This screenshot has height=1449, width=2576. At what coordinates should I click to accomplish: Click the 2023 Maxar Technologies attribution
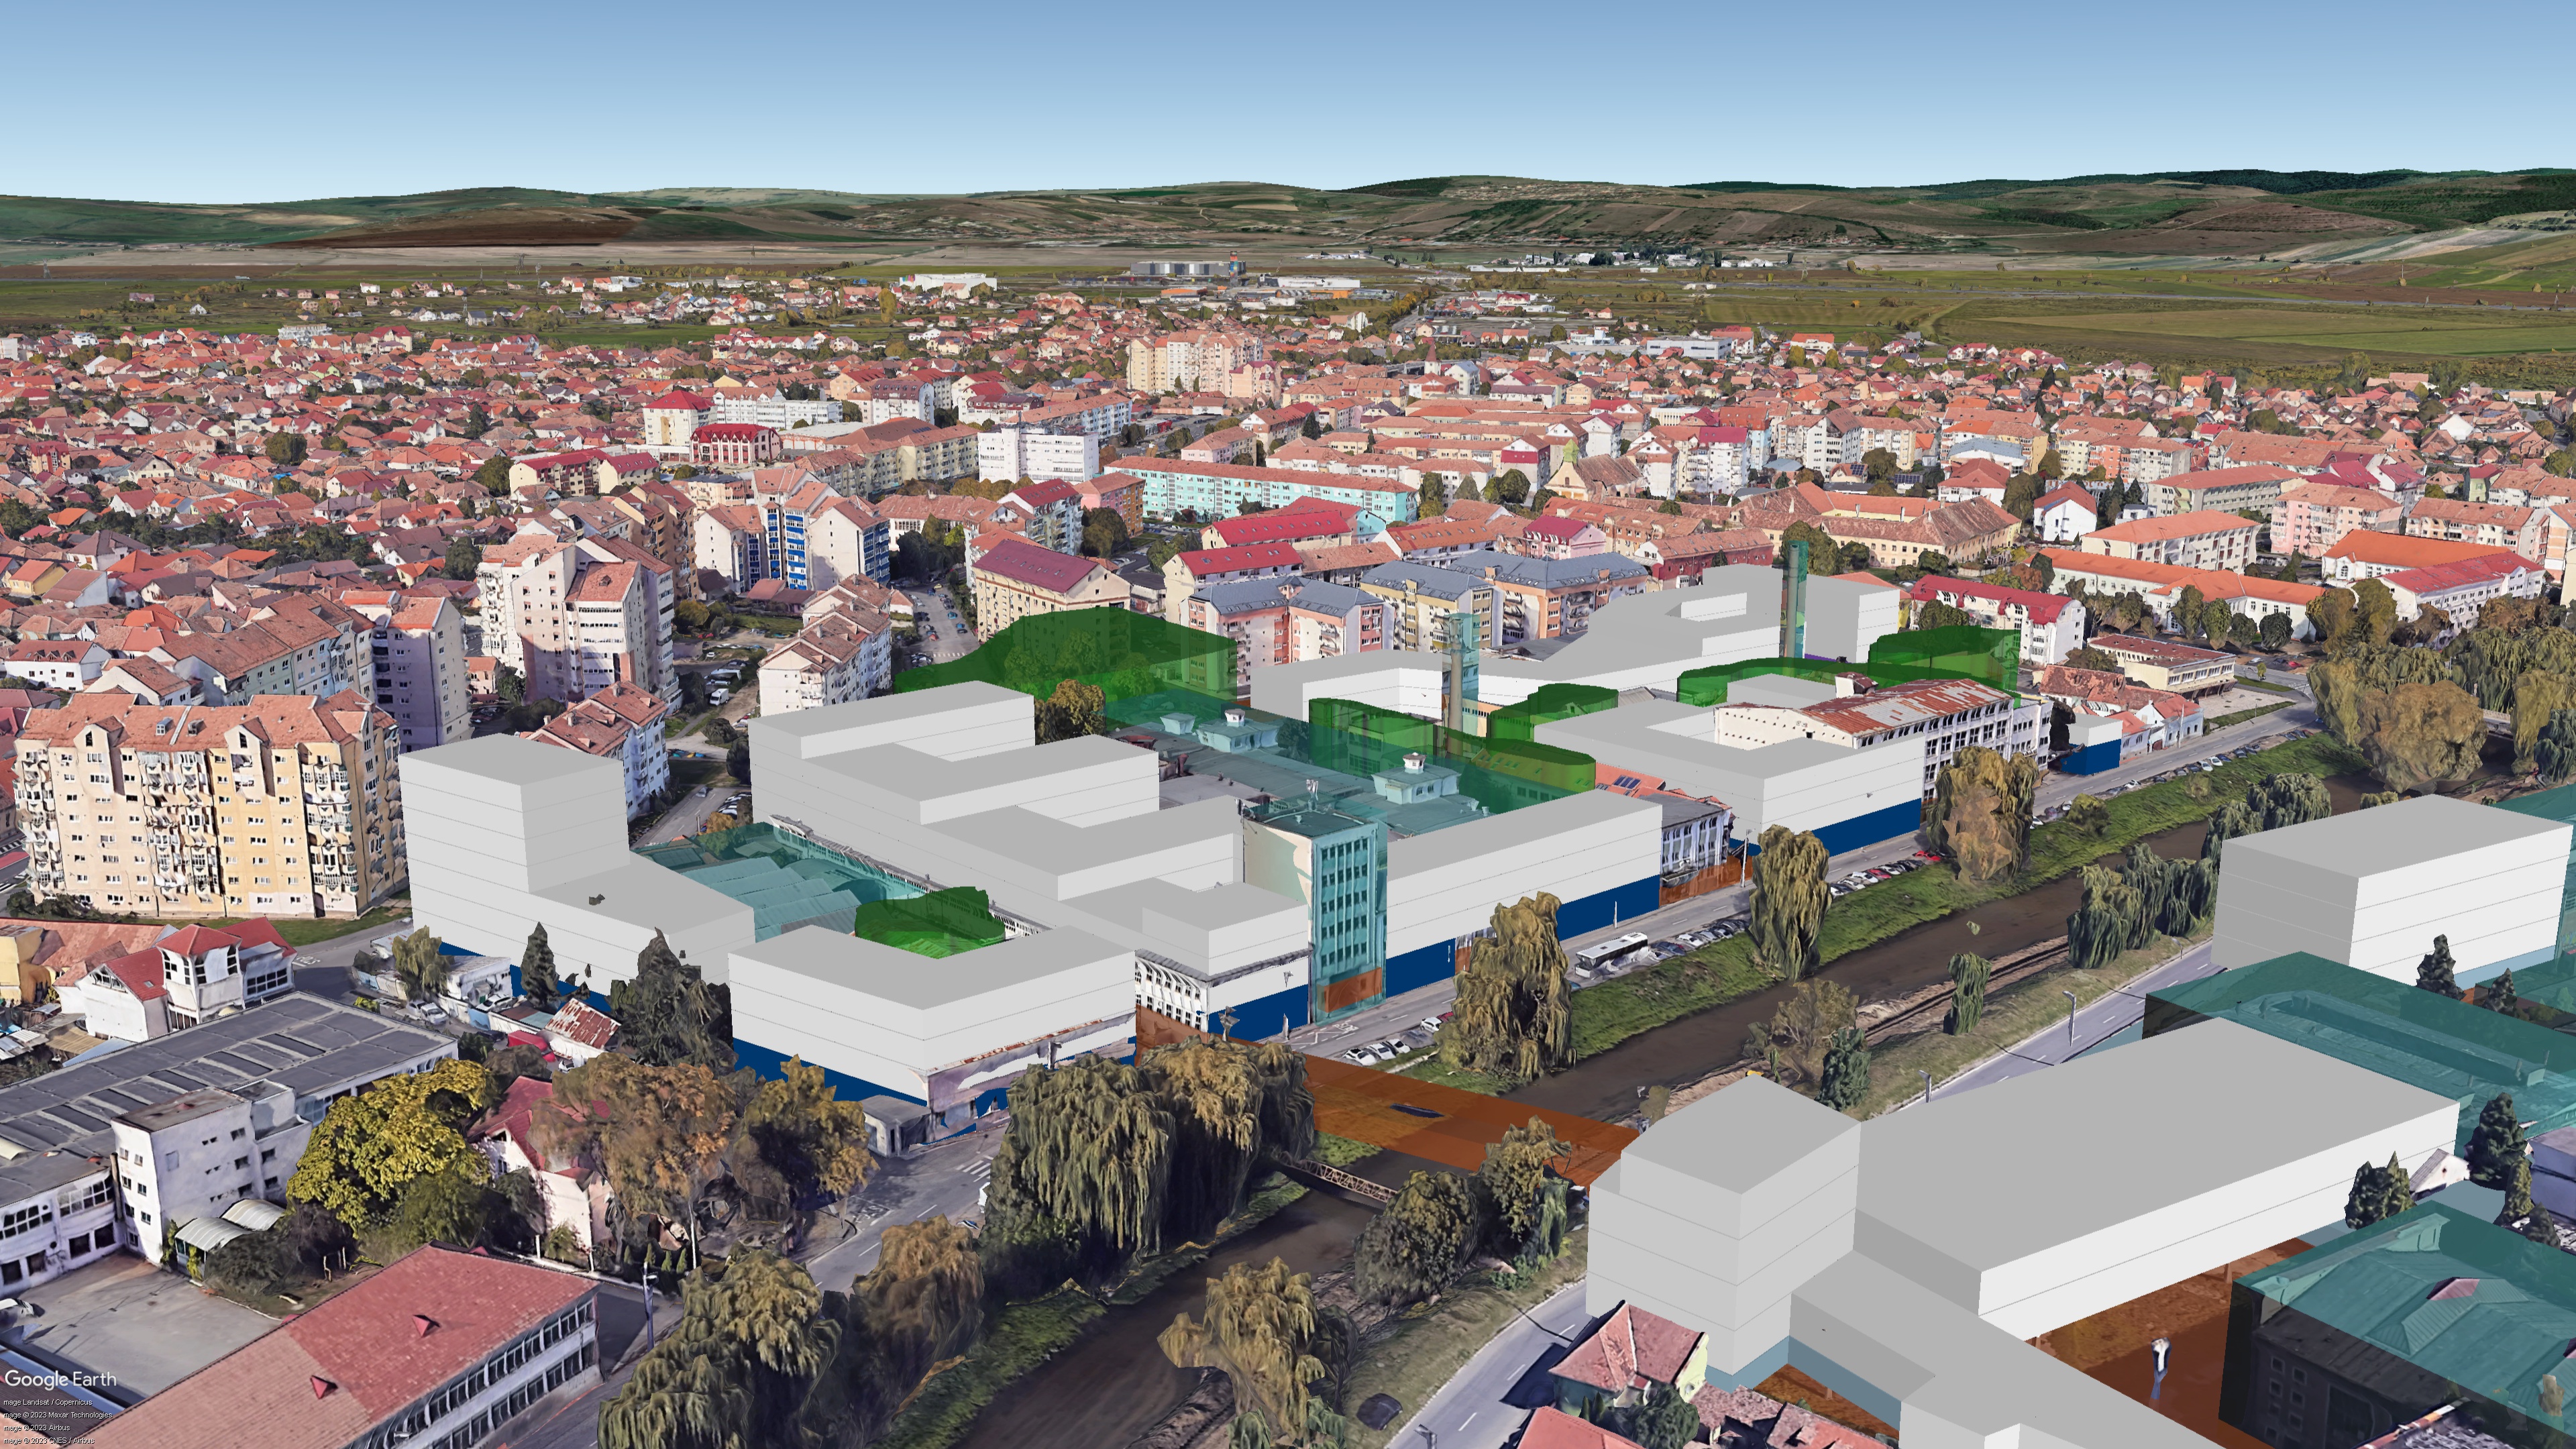(x=58, y=1415)
